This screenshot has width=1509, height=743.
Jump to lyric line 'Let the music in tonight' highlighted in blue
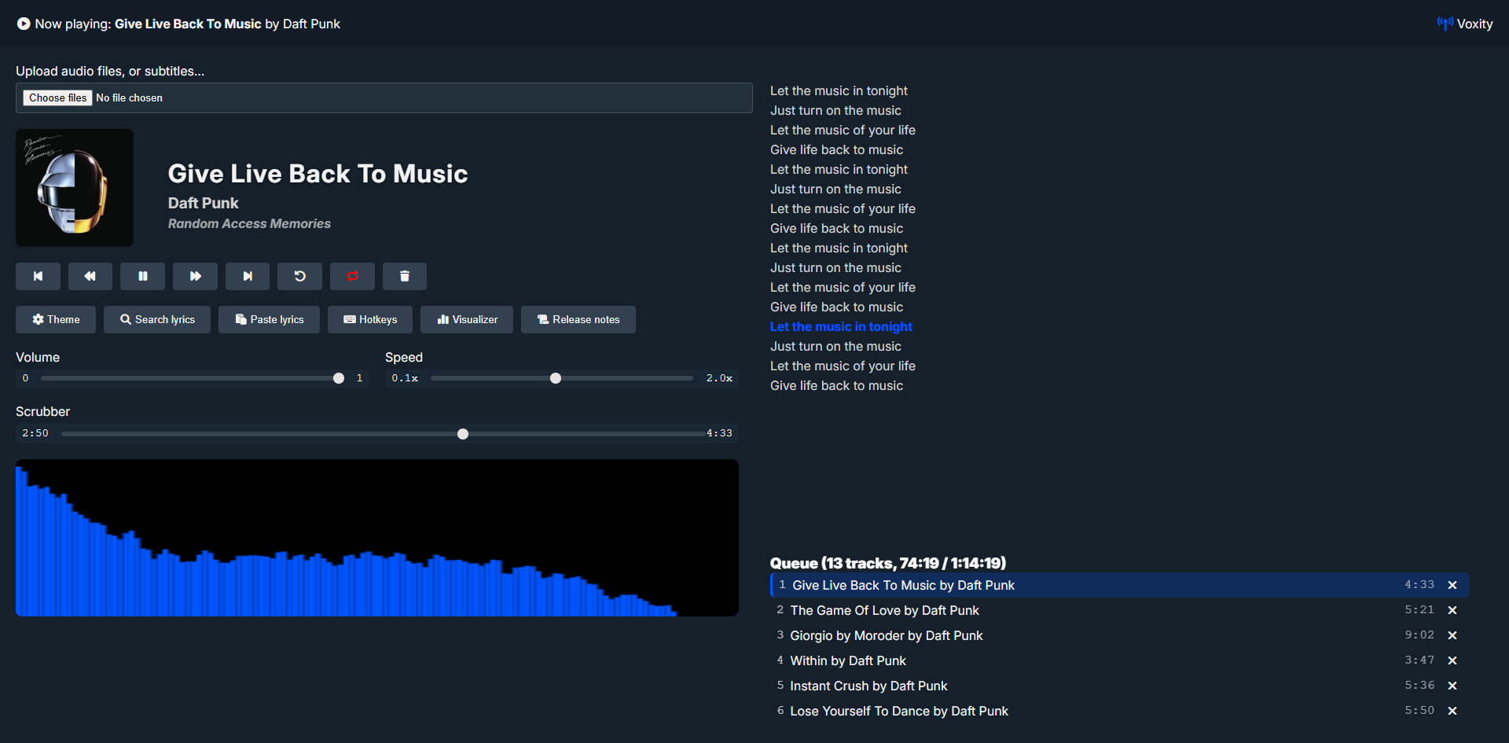[841, 326]
